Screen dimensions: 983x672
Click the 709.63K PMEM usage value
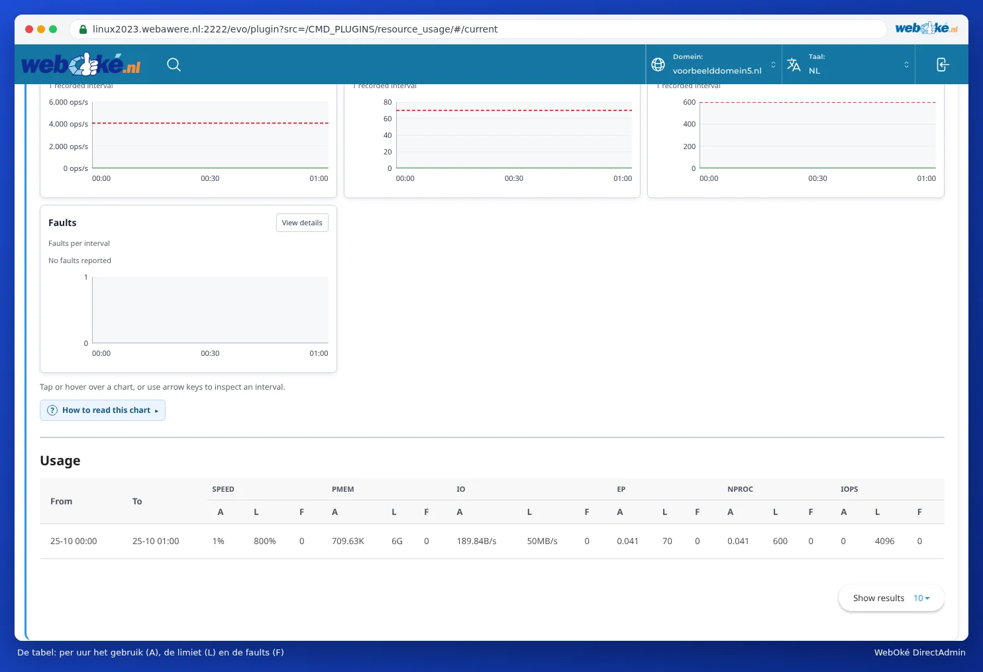pyautogui.click(x=348, y=541)
